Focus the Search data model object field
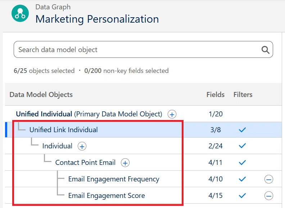The width and height of the screenshot is (285, 208). (143, 50)
